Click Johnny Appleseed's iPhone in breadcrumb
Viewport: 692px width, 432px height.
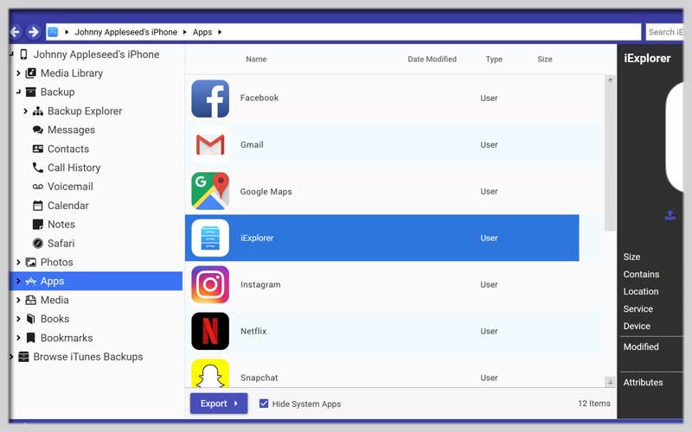click(x=125, y=32)
